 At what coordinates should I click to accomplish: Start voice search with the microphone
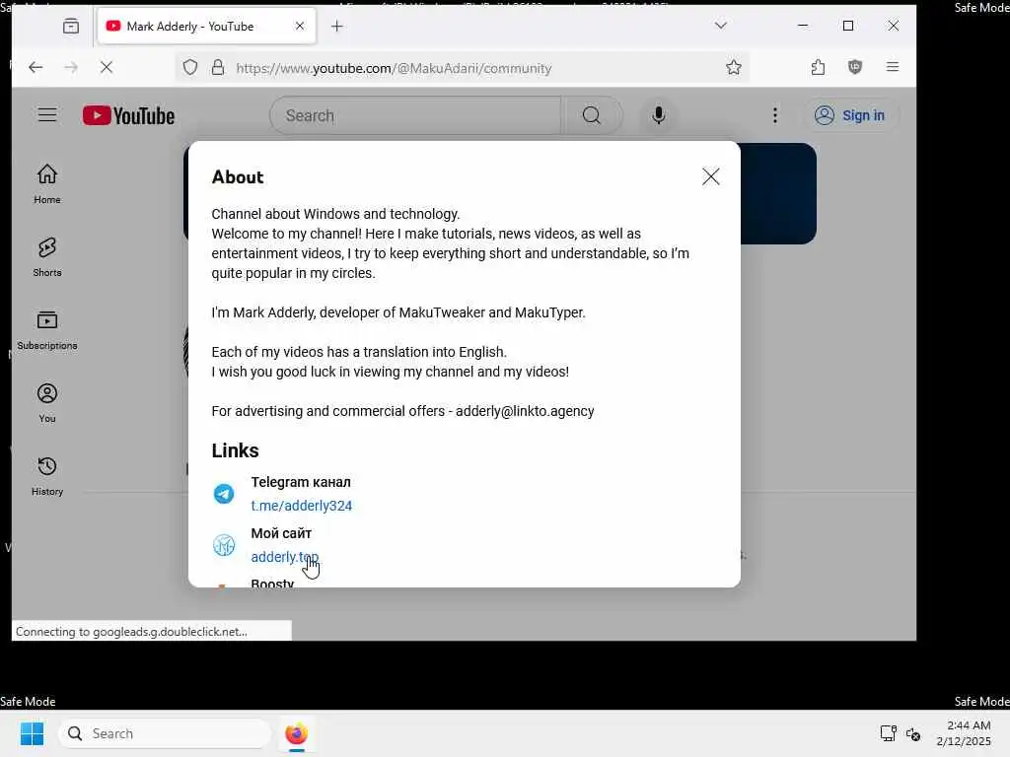[x=658, y=116]
